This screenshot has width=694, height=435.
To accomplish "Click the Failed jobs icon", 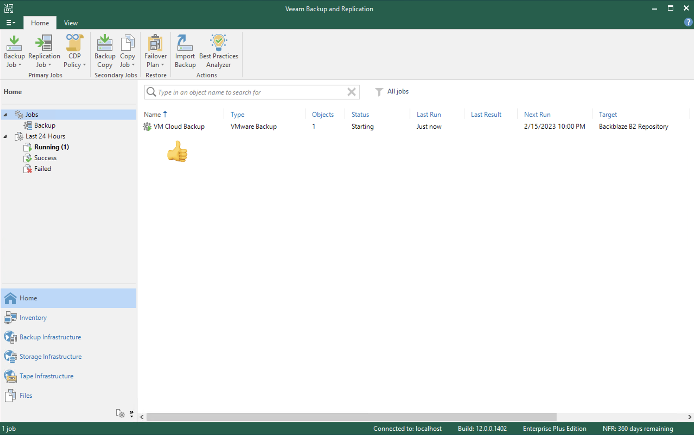I will point(28,169).
